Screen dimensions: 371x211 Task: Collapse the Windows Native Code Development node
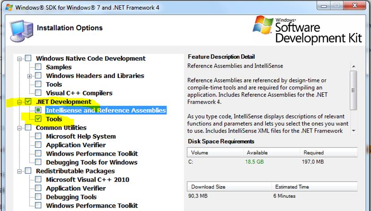[19, 59]
